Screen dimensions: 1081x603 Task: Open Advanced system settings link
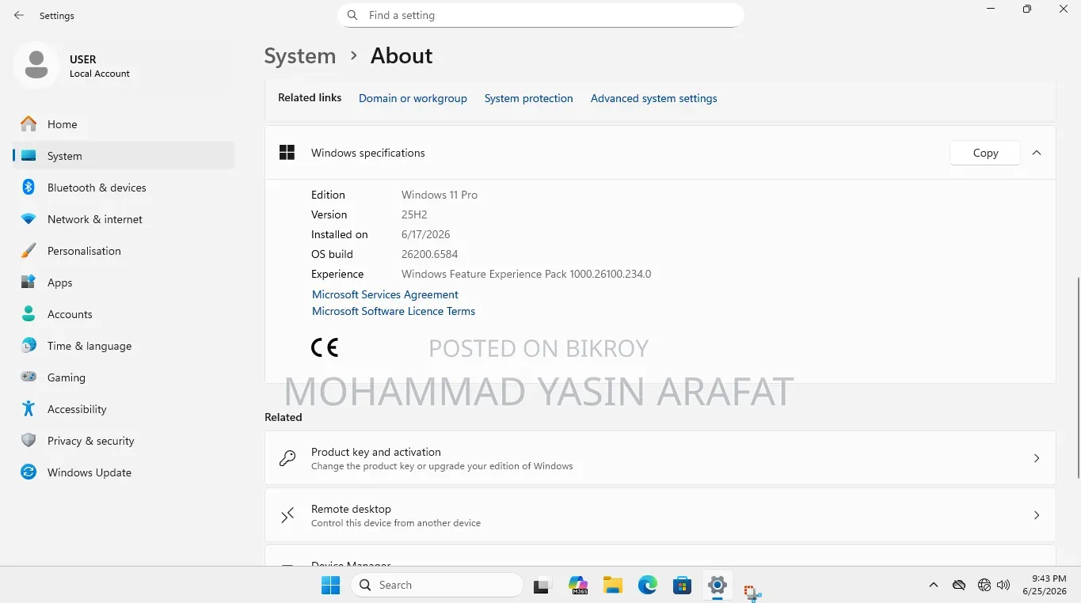(653, 98)
